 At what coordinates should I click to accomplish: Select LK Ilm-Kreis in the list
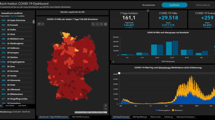click(x=16, y=71)
